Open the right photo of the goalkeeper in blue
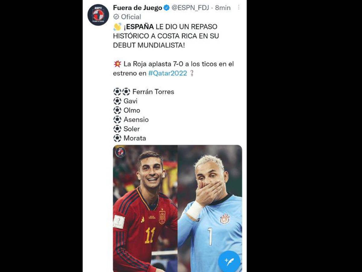Viewport: 362px width, 272px height. (210, 209)
